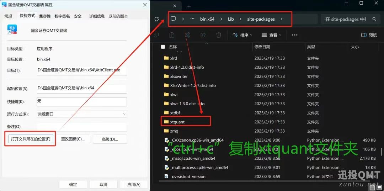This screenshot has height=191, width=384.
Task: Click the _mssql file icon
Action: (167, 158)
